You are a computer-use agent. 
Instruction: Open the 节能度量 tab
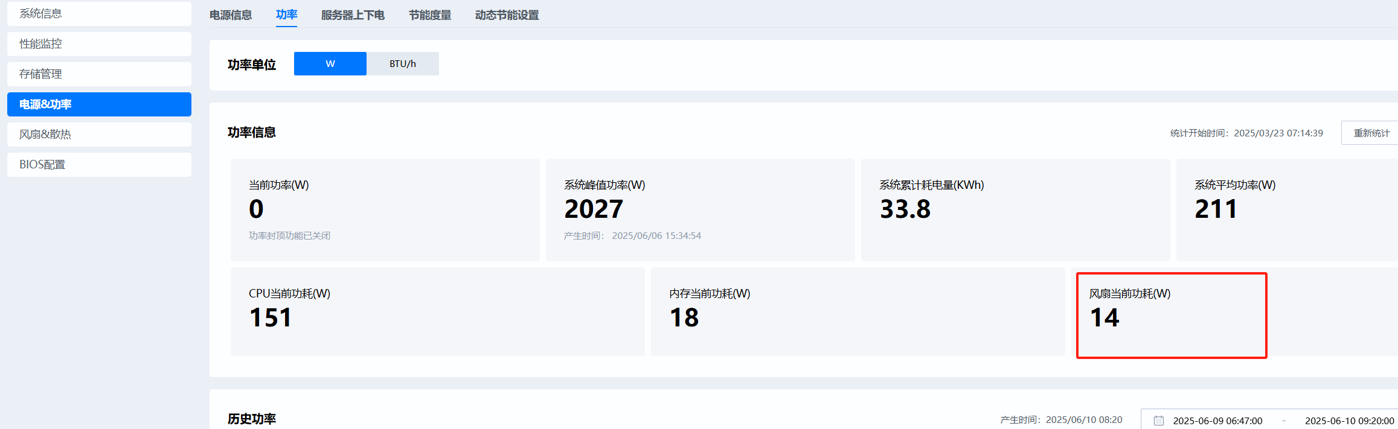430,15
